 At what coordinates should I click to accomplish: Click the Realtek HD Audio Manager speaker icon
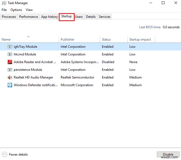(x=10, y=77)
